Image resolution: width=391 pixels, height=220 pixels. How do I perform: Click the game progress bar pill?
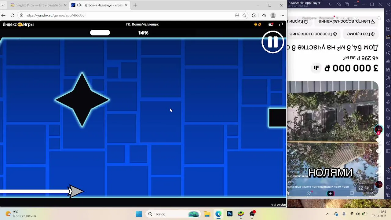tap(100, 33)
